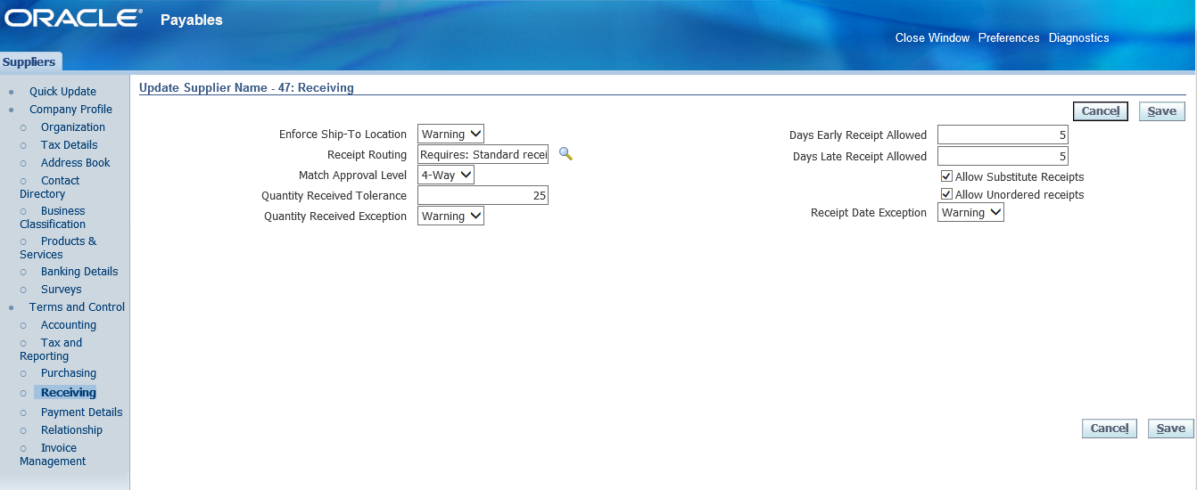The height and width of the screenshot is (490, 1197).
Task: Open Enforce Ship-To Location dropdown
Action: [x=450, y=134]
